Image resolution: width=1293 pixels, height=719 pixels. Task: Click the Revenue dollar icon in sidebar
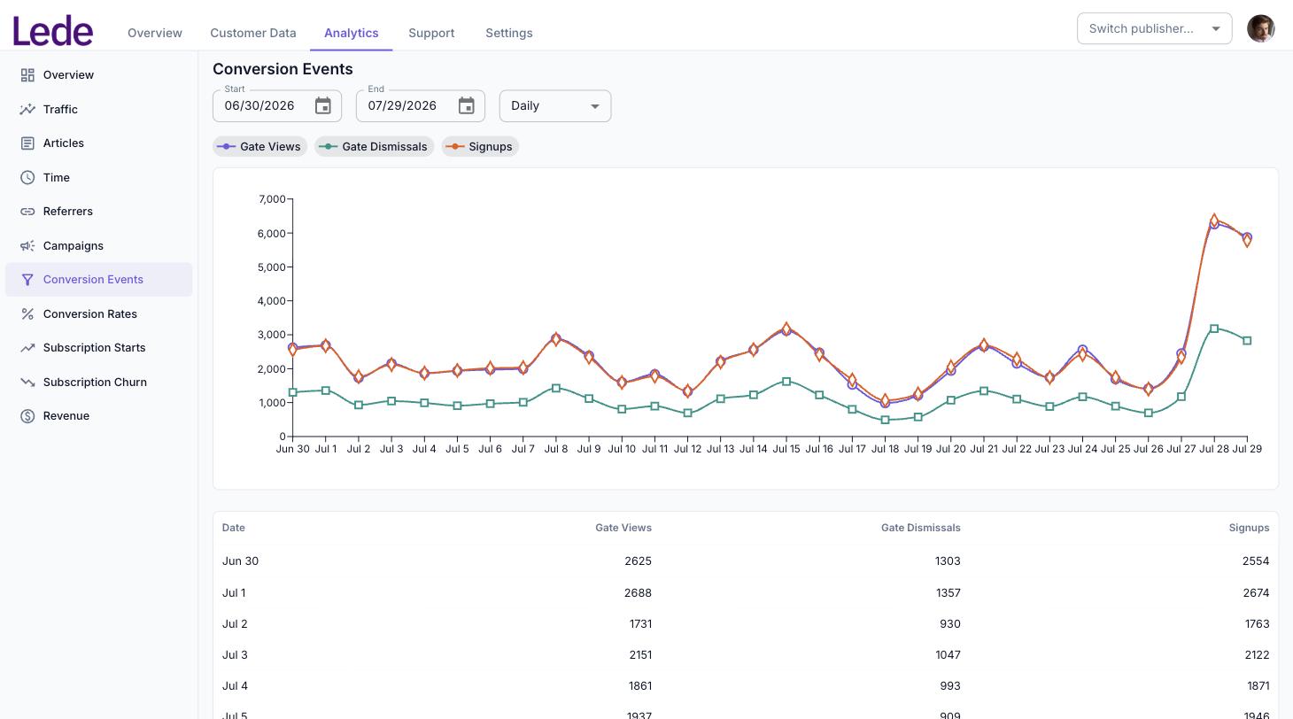(x=27, y=416)
